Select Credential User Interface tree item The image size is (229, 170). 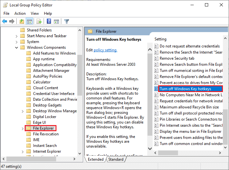pyautogui.click(x=54, y=94)
